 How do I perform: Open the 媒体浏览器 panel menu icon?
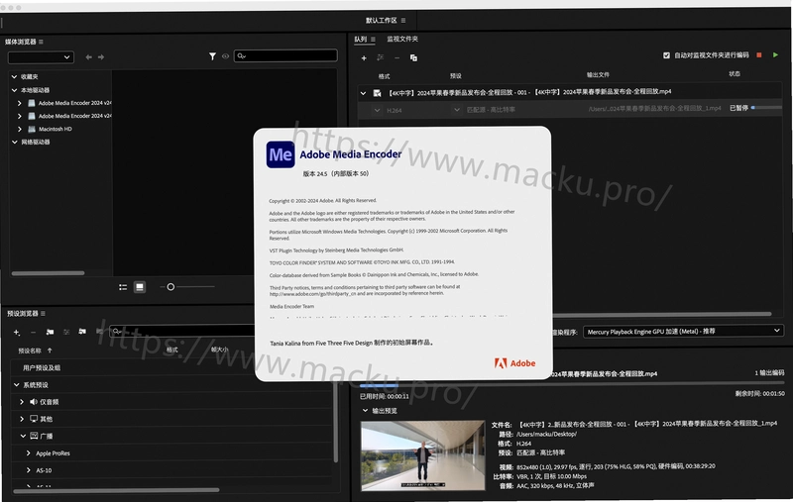coord(41,42)
